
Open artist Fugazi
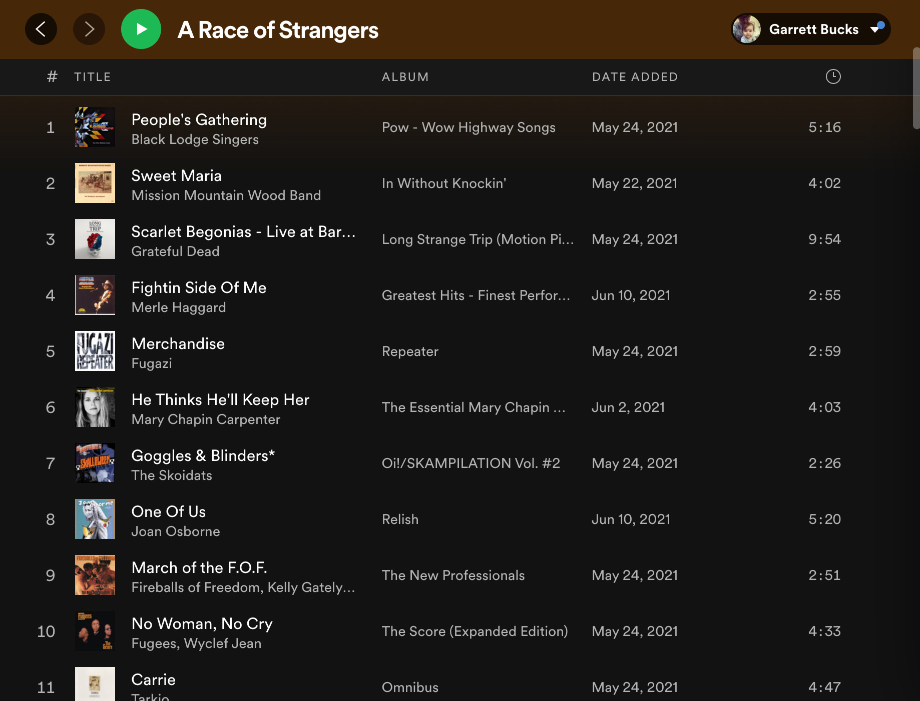[151, 363]
